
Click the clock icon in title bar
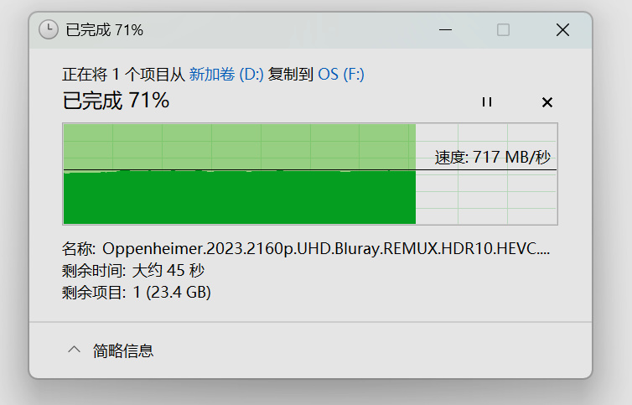[49, 30]
